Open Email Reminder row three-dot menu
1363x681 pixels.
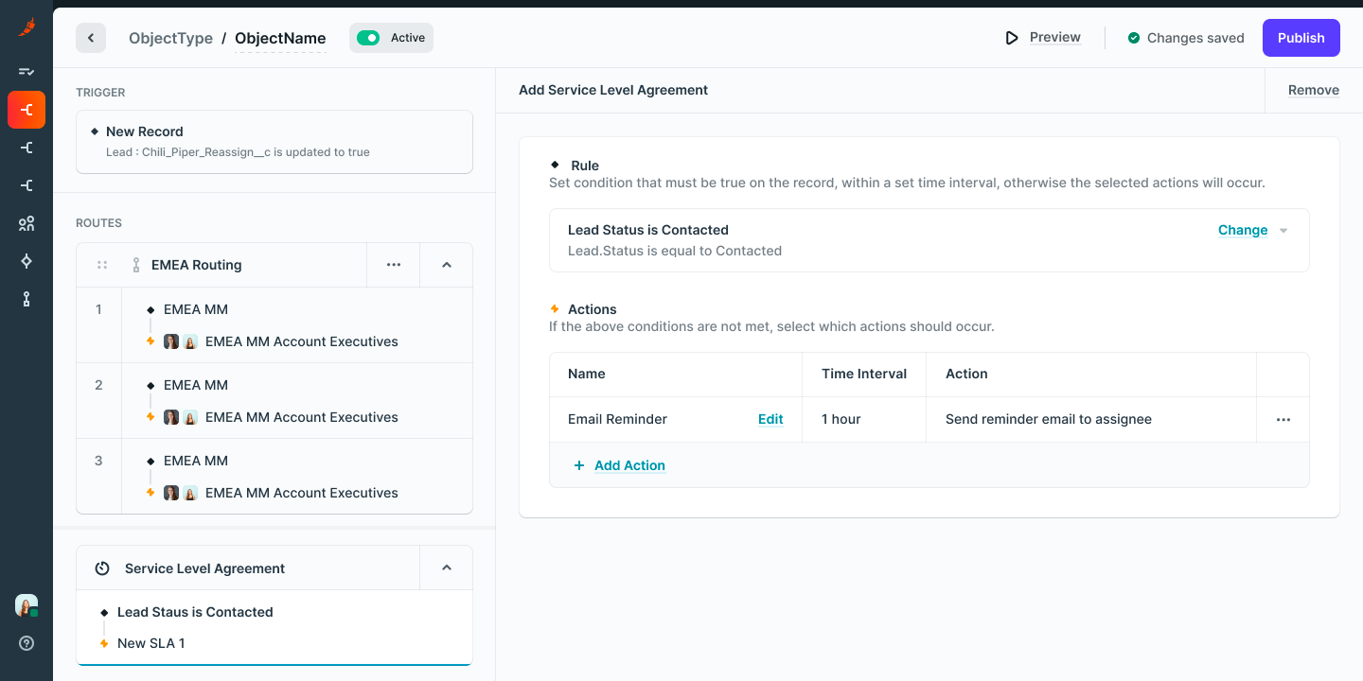point(1283,420)
